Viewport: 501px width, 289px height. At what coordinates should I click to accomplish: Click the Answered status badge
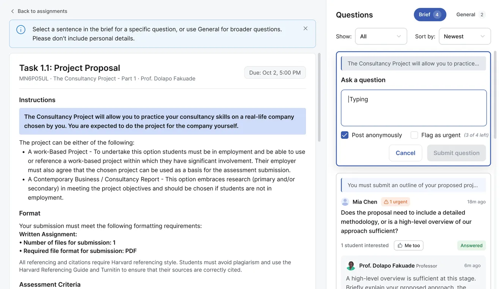471,245
